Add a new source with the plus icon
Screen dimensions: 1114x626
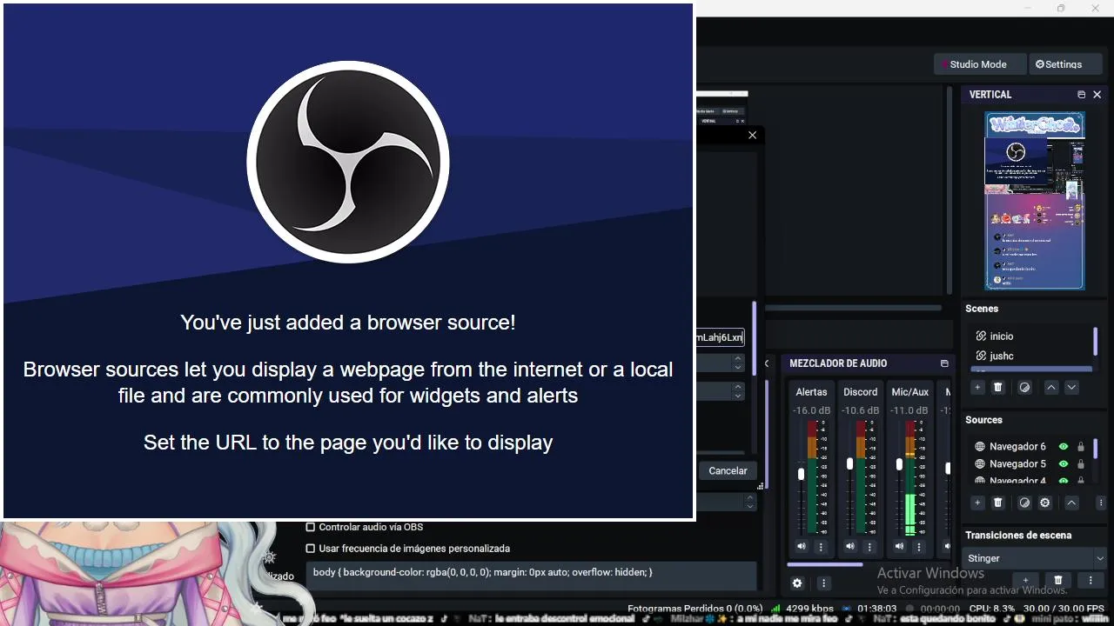tap(977, 503)
